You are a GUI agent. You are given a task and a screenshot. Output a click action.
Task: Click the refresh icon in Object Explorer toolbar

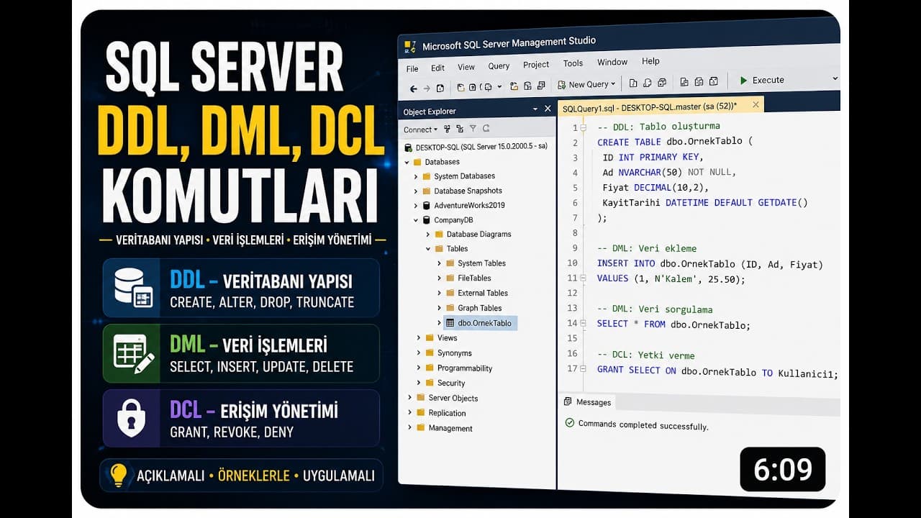pos(486,129)
